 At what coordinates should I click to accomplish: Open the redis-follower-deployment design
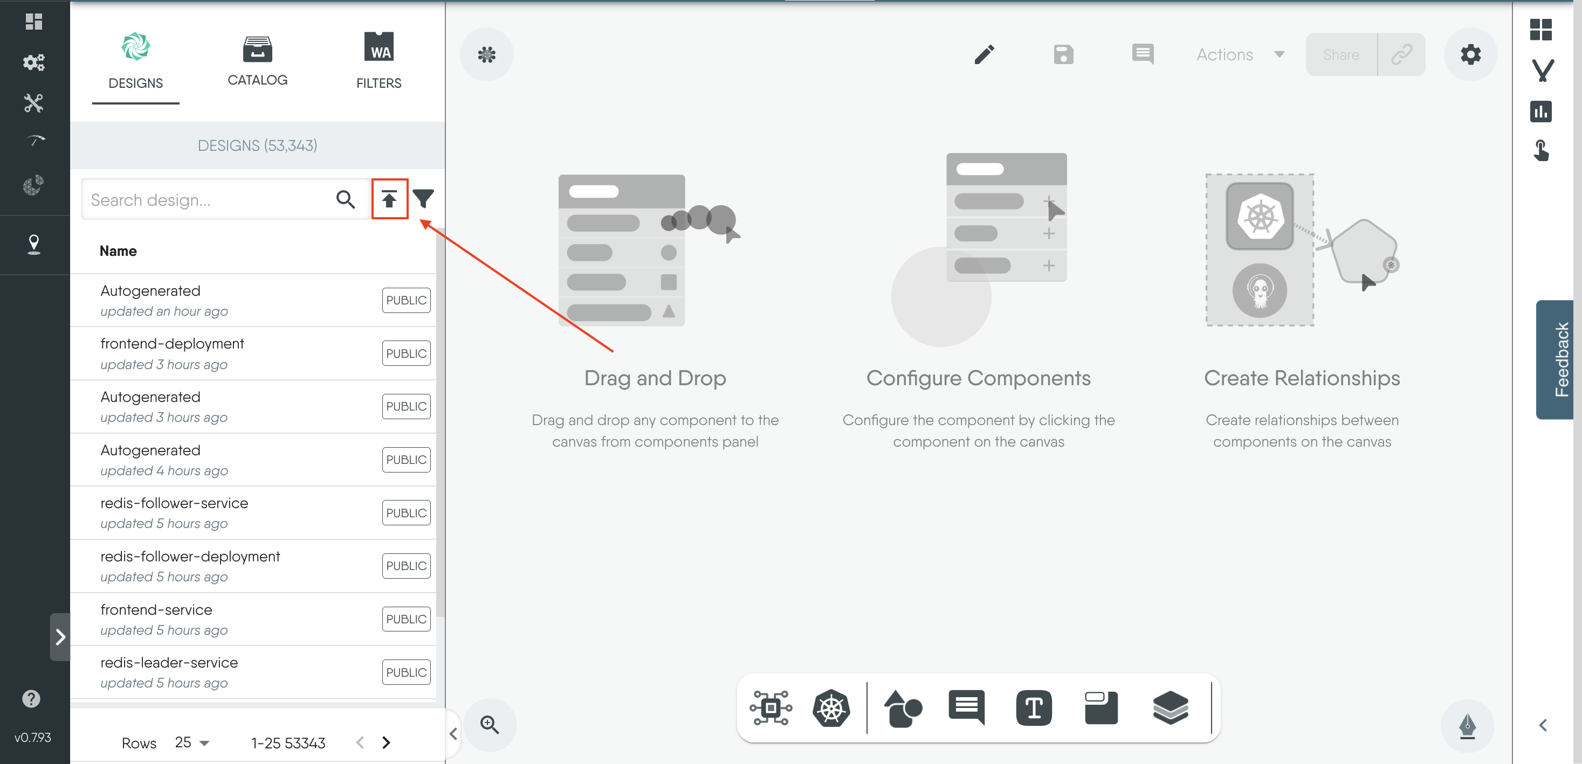pyautogui.click(x=190, y=557)
